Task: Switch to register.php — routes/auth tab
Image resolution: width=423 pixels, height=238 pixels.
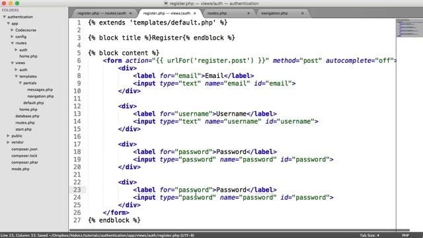Action: 101,13
